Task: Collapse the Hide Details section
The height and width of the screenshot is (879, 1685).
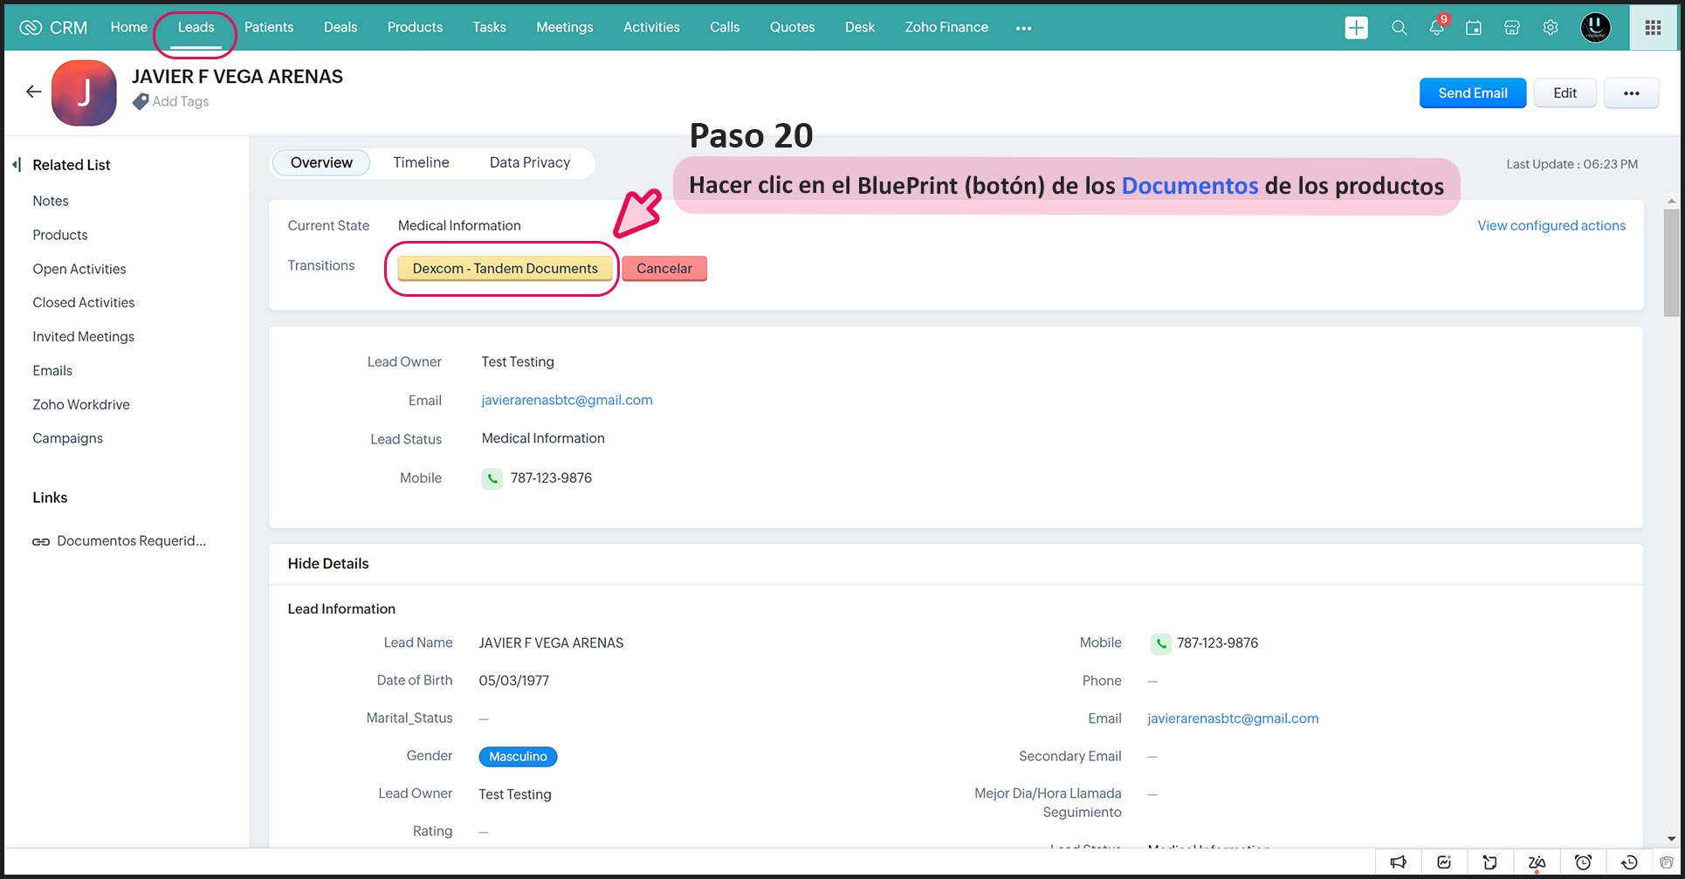Action: tap(328, 564)
